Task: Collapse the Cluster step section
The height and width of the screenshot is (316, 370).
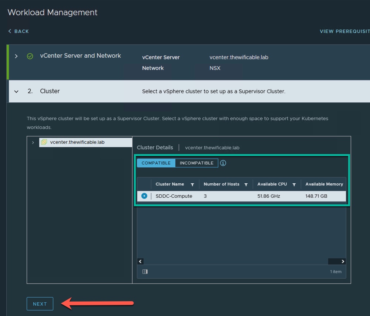Action: point(16,91)
